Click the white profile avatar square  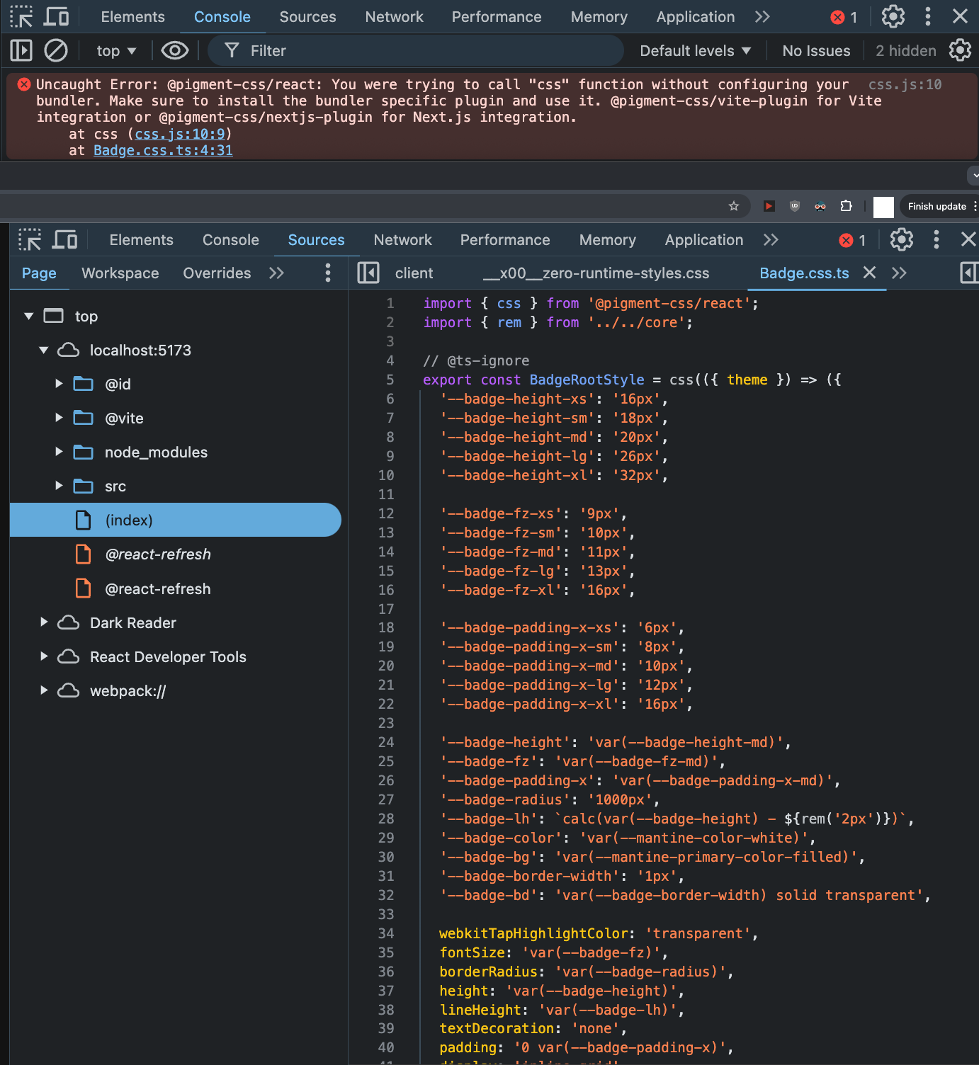[x=883, y=207]
